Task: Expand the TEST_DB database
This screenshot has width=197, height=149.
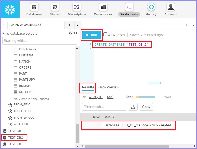Action: [x=12, y=131]
